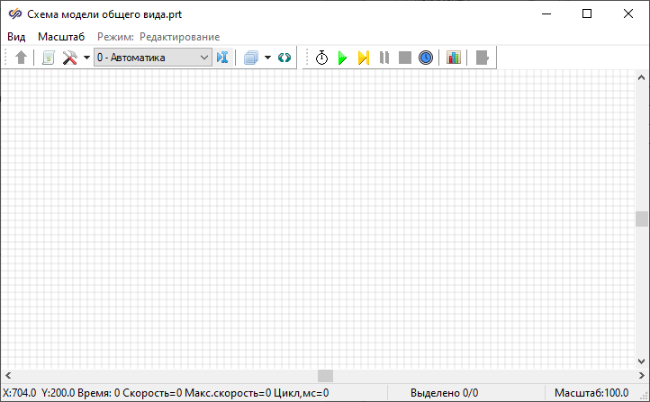The height and width of the screenshot is (402, 650).
Task: Click the up arrow toolbar icon
Action: 22,58
